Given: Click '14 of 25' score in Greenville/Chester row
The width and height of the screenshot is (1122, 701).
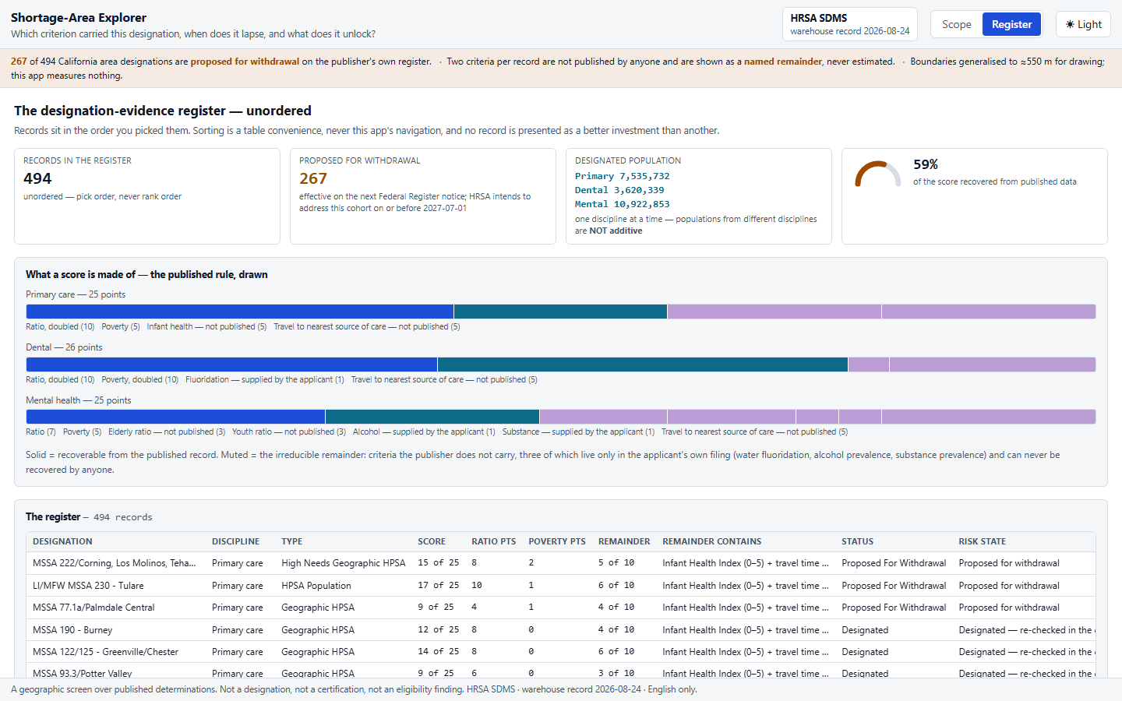Looking at the screenshot, I should pyautogui.click(x=438, y=652).
